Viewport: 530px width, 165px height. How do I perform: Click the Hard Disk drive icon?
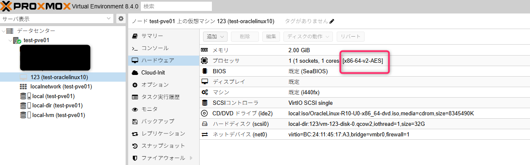[205, 124]
